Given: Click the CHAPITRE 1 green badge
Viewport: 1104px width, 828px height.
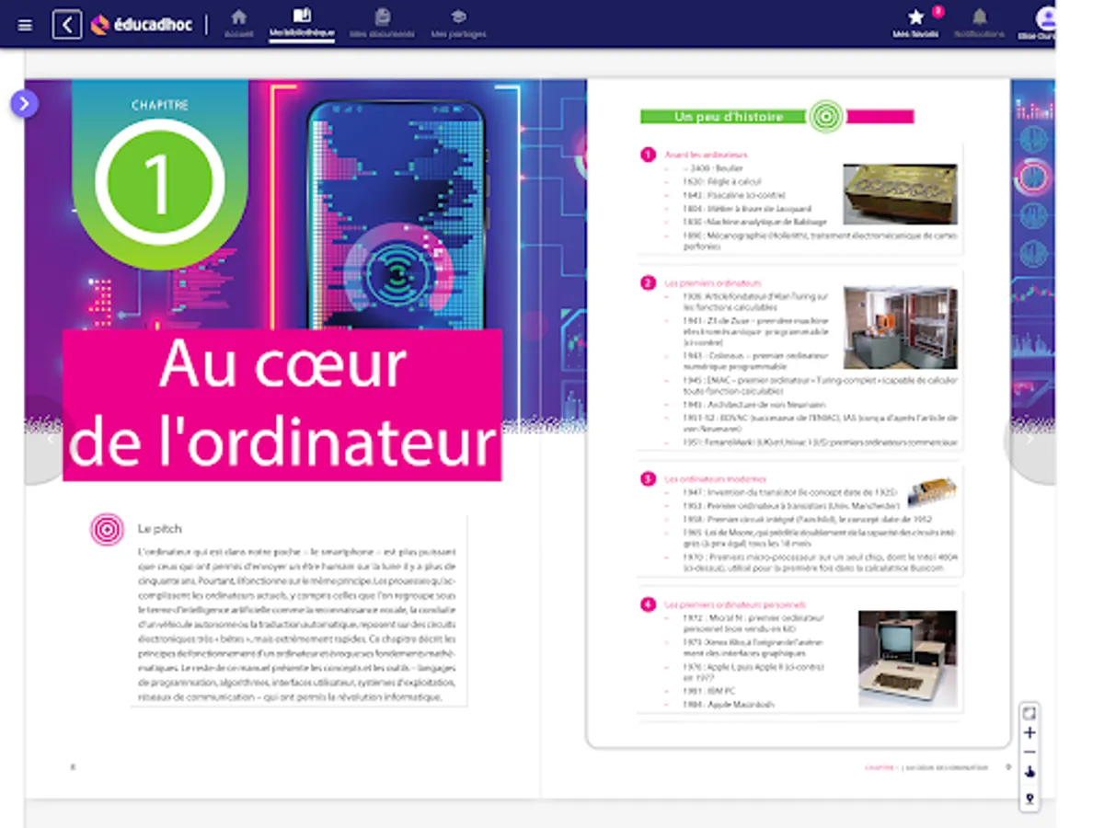Looking at the screenshot, I should pos(160,173).
